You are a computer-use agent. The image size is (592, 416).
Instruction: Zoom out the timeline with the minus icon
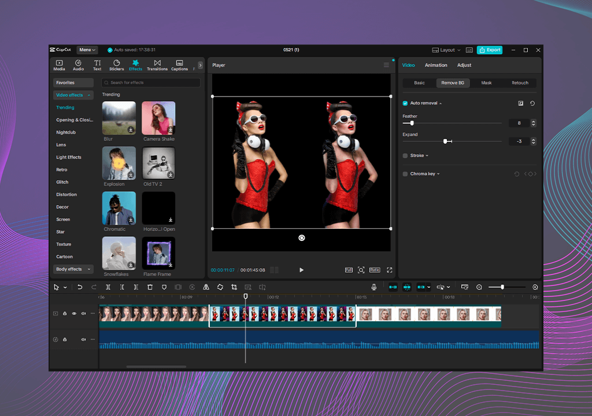click(x=479, y=287)
